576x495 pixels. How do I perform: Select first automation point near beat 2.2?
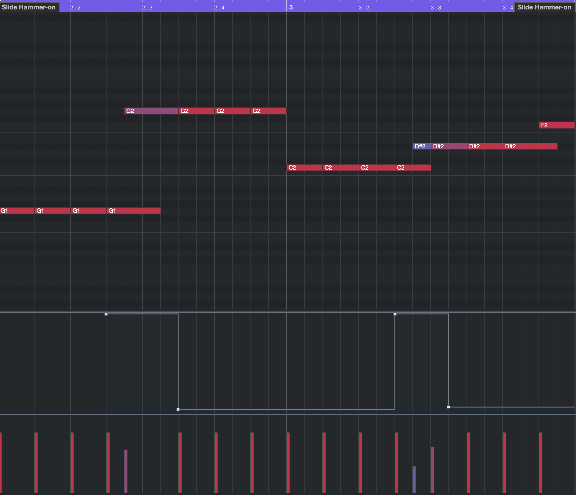[106, 314]
